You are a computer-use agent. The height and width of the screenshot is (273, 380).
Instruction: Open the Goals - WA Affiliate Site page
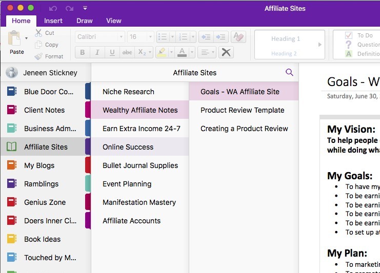click(x=244, y=92)
